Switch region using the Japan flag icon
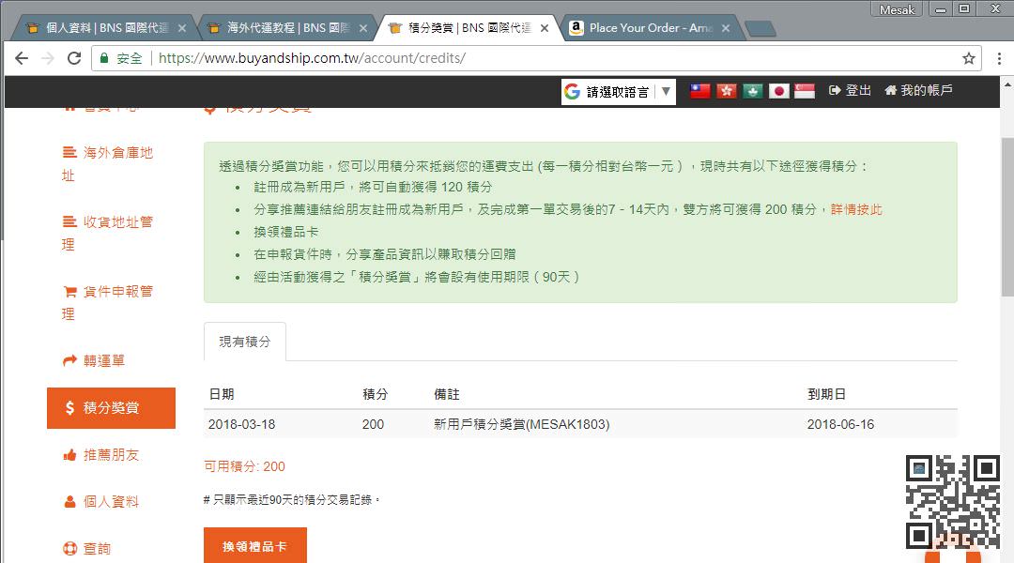 click(778, 91)
